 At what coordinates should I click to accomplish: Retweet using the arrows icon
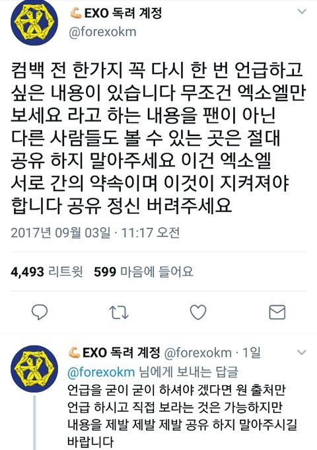119,313
